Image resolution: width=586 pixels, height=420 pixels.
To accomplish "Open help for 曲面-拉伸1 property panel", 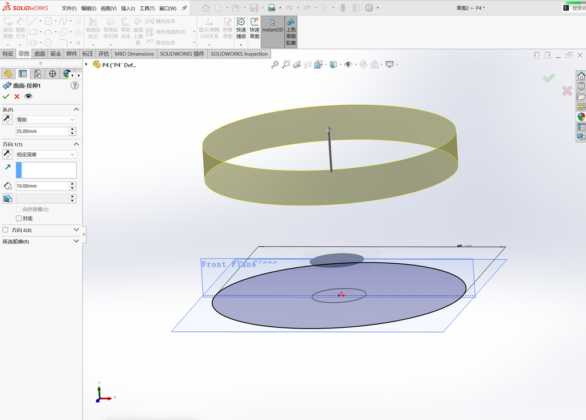I will tap(75, 86).
